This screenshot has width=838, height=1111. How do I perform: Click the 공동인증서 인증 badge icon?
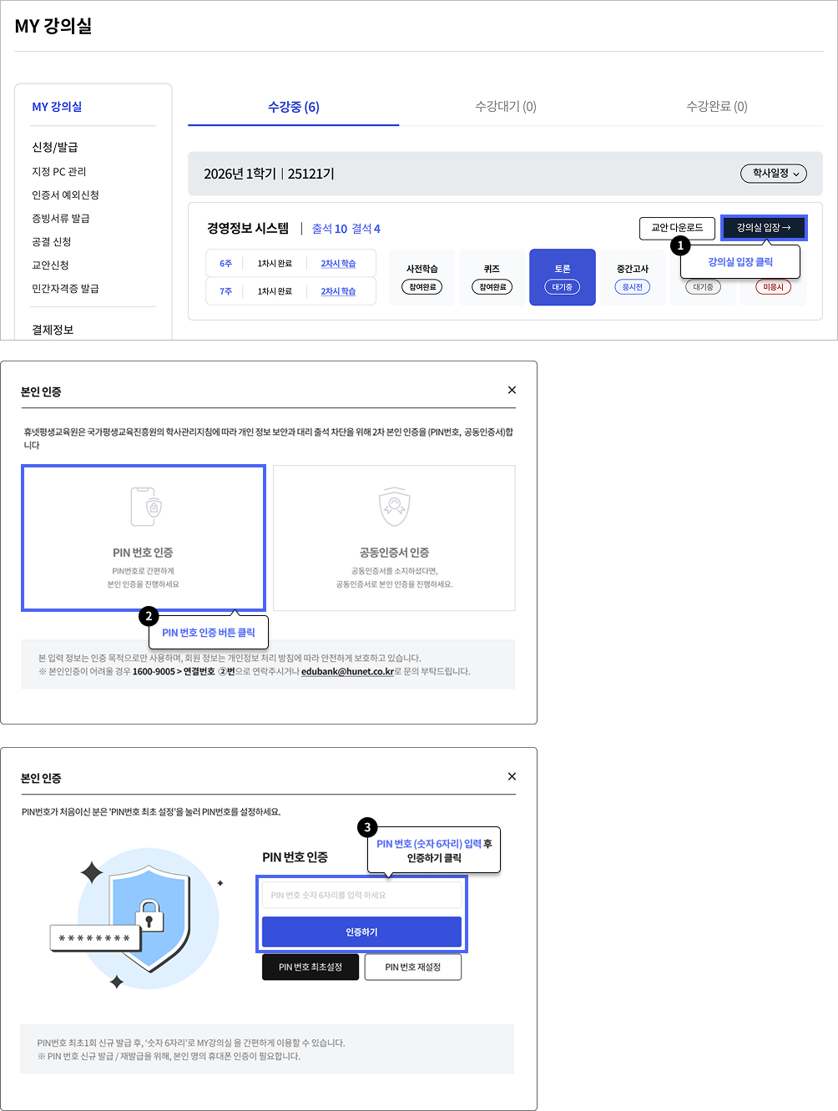point(394,506)
